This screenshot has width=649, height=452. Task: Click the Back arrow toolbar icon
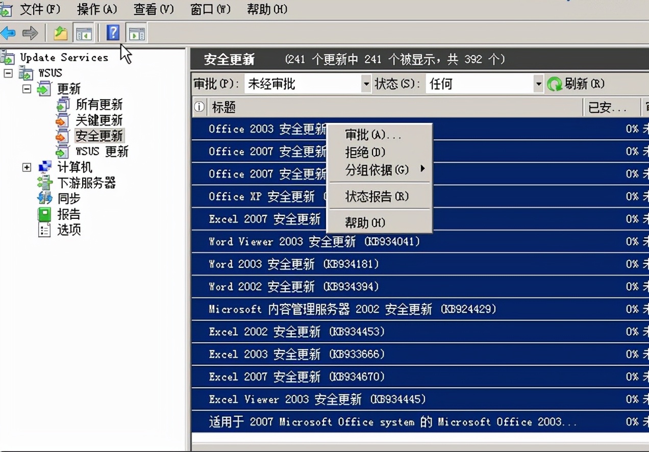[8, 34]
